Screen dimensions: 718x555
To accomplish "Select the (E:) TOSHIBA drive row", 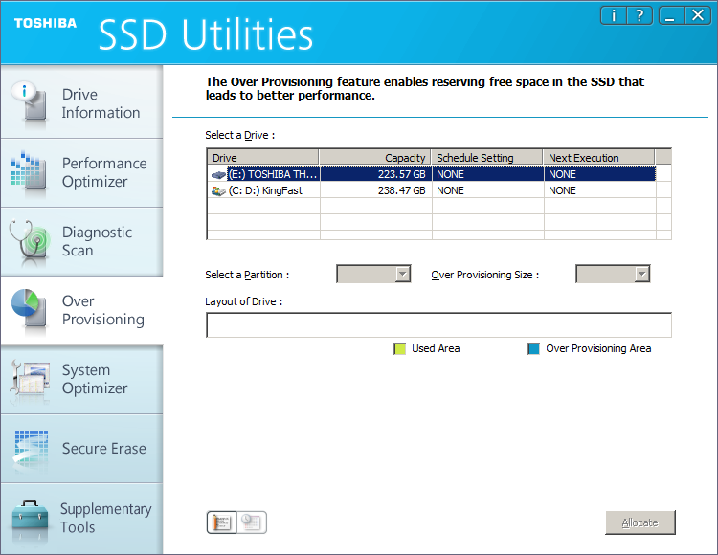I will (431, 174).
